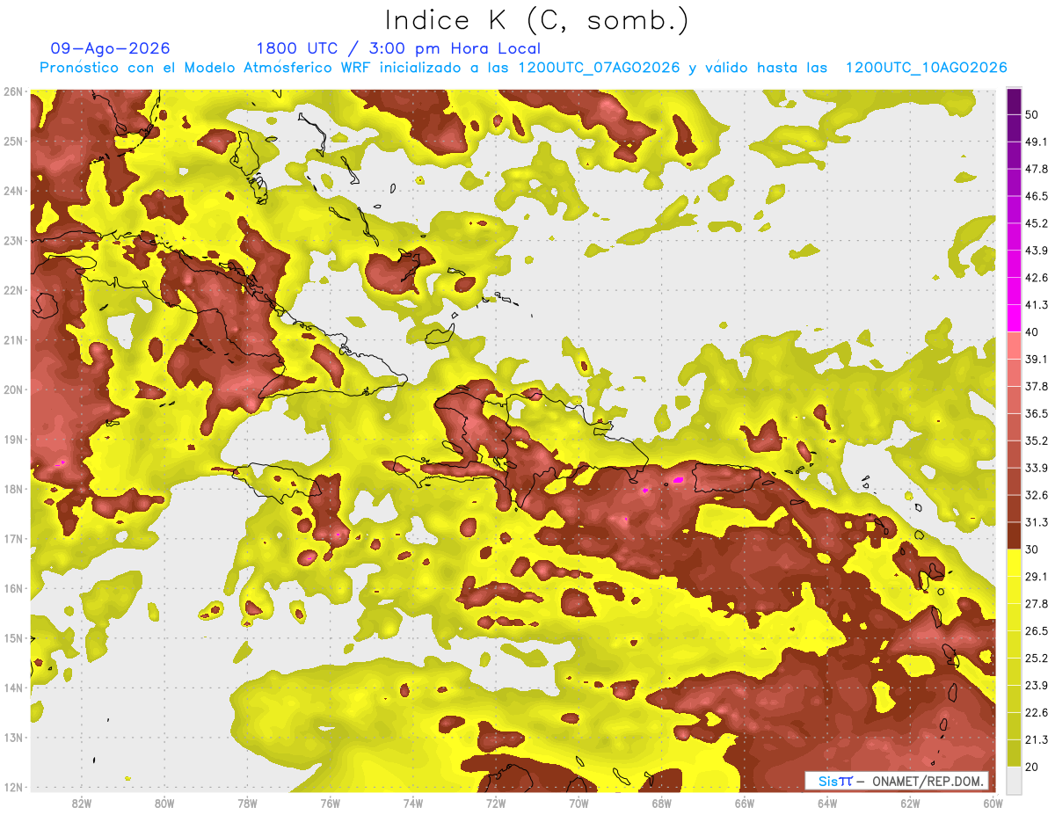The height and width of the screenshot is (815, 1055).
Task: Click the '31.3' value on the color scale
Action: [x=1037, y=522]
